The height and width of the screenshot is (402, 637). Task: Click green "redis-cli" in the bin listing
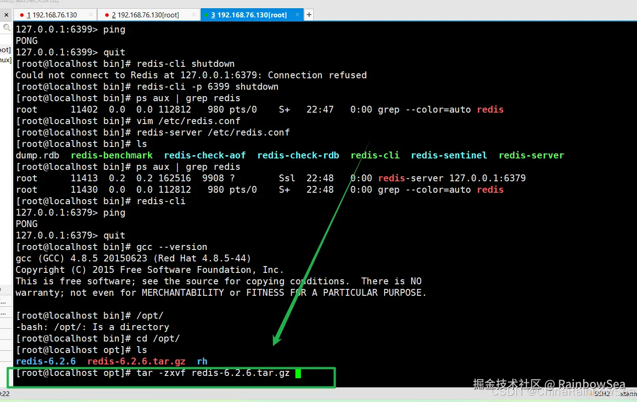click(x=375, y=155)
